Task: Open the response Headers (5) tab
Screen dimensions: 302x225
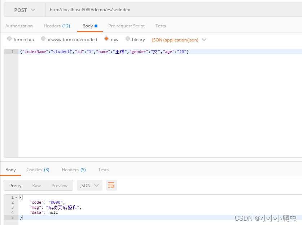Action: (x=74, y=170)
